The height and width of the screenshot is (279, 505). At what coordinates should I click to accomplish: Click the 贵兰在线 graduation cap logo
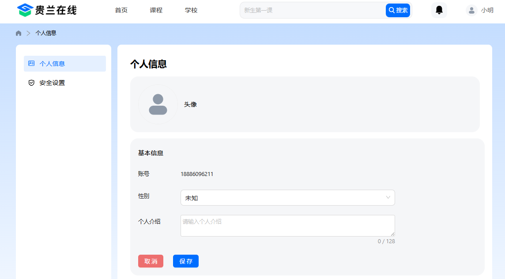pyautogui.click(x=25, y=10)
